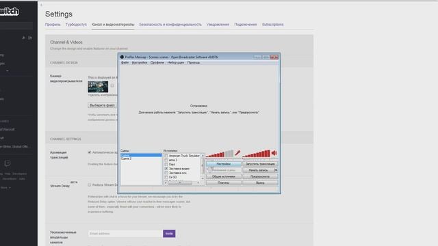Click the Настройки button in OBS
Image resolution: width=438 pixels, height=246 pixels.
point(224,164)
